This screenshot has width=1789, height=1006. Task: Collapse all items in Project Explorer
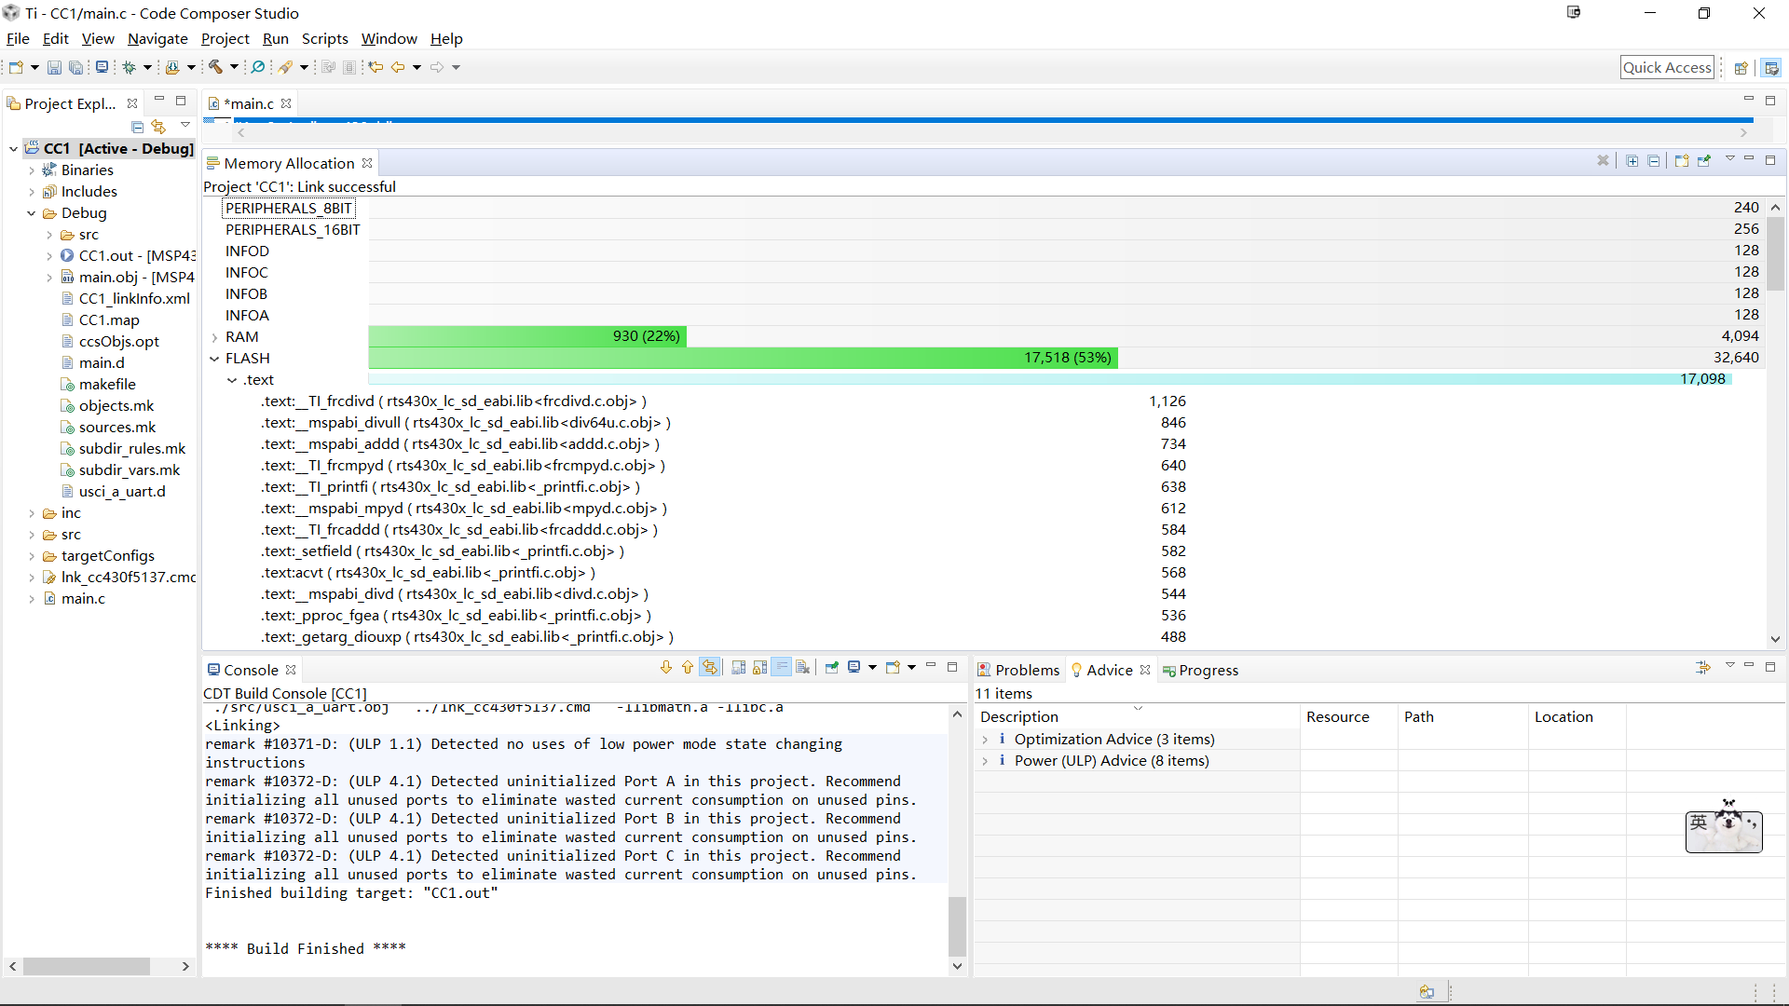click(x=138, y=126)
